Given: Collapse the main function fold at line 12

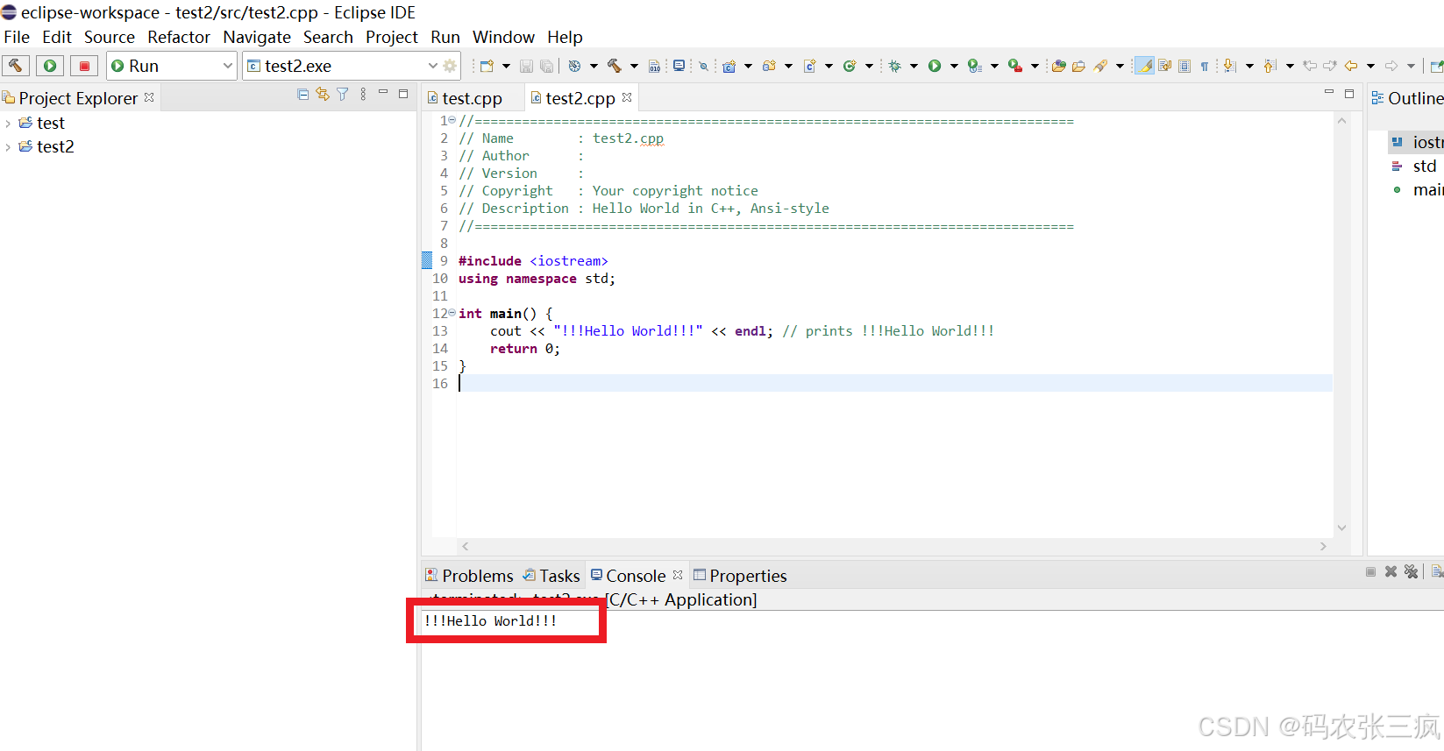Looking at the screenshot, I should pos(452,313).
